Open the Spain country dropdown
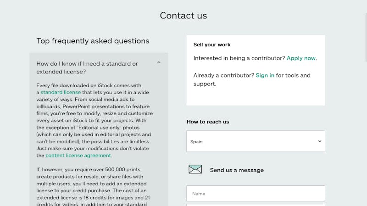Viewport: 367px width, 206px height. pos(256,141)
